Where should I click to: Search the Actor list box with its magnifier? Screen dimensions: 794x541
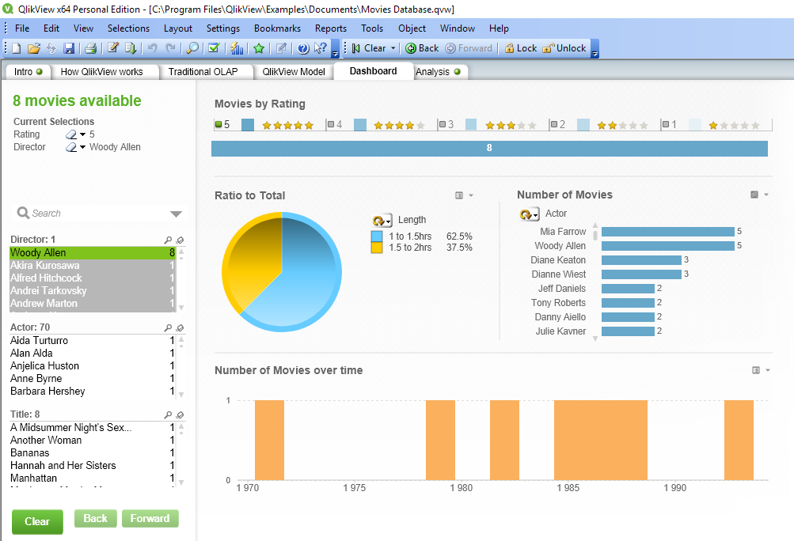coord(168,327)
